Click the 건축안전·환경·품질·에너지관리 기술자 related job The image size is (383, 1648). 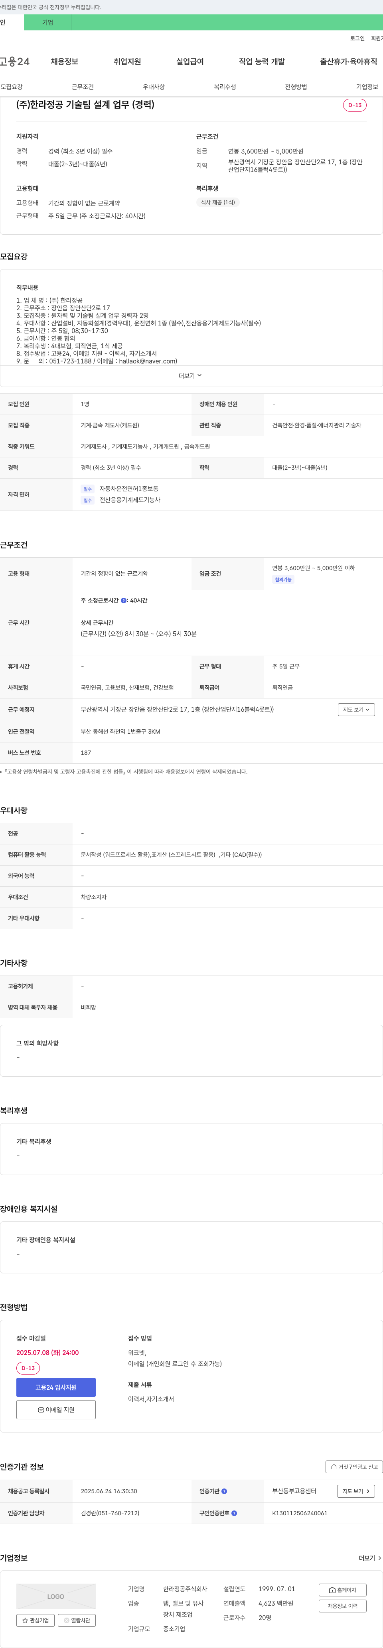click(317, 425)
